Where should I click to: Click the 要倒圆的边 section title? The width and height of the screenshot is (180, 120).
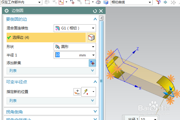click(x=16, y=19)
